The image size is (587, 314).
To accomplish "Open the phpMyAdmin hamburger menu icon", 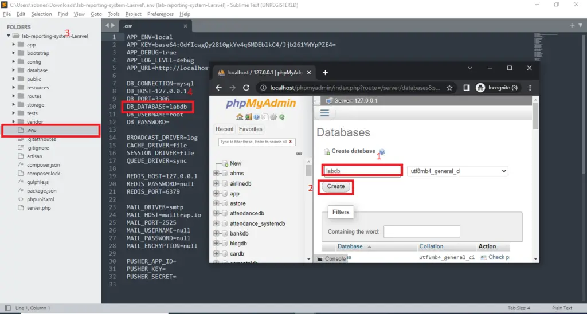I will click(x=324, y=113).
